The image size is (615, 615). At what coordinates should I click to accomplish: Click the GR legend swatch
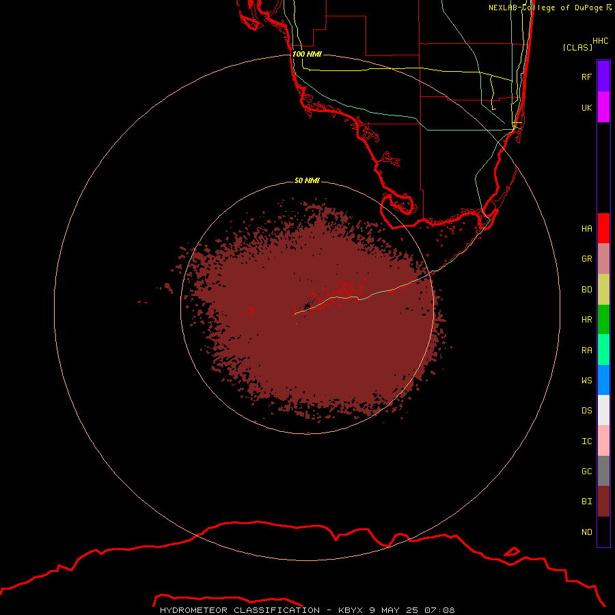coord(603,259)
